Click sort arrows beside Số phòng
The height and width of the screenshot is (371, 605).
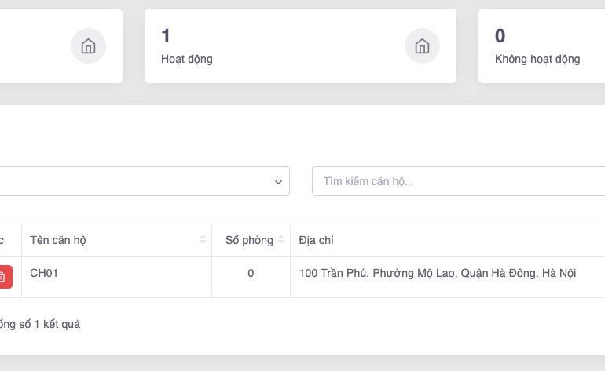click(282, 240)
